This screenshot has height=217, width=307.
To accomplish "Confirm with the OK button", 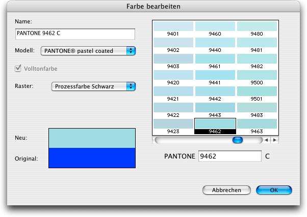I will click(x=274, y=190).
